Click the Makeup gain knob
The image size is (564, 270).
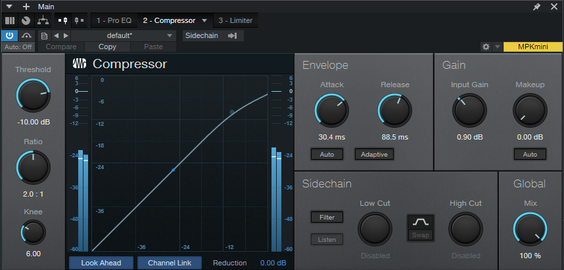click(530, 111)
